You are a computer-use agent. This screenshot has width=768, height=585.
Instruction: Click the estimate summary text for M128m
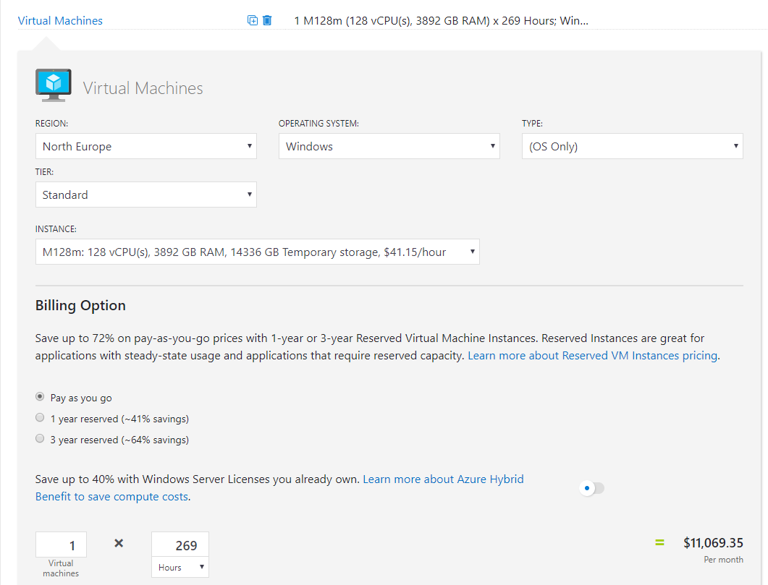coord(441,21)
